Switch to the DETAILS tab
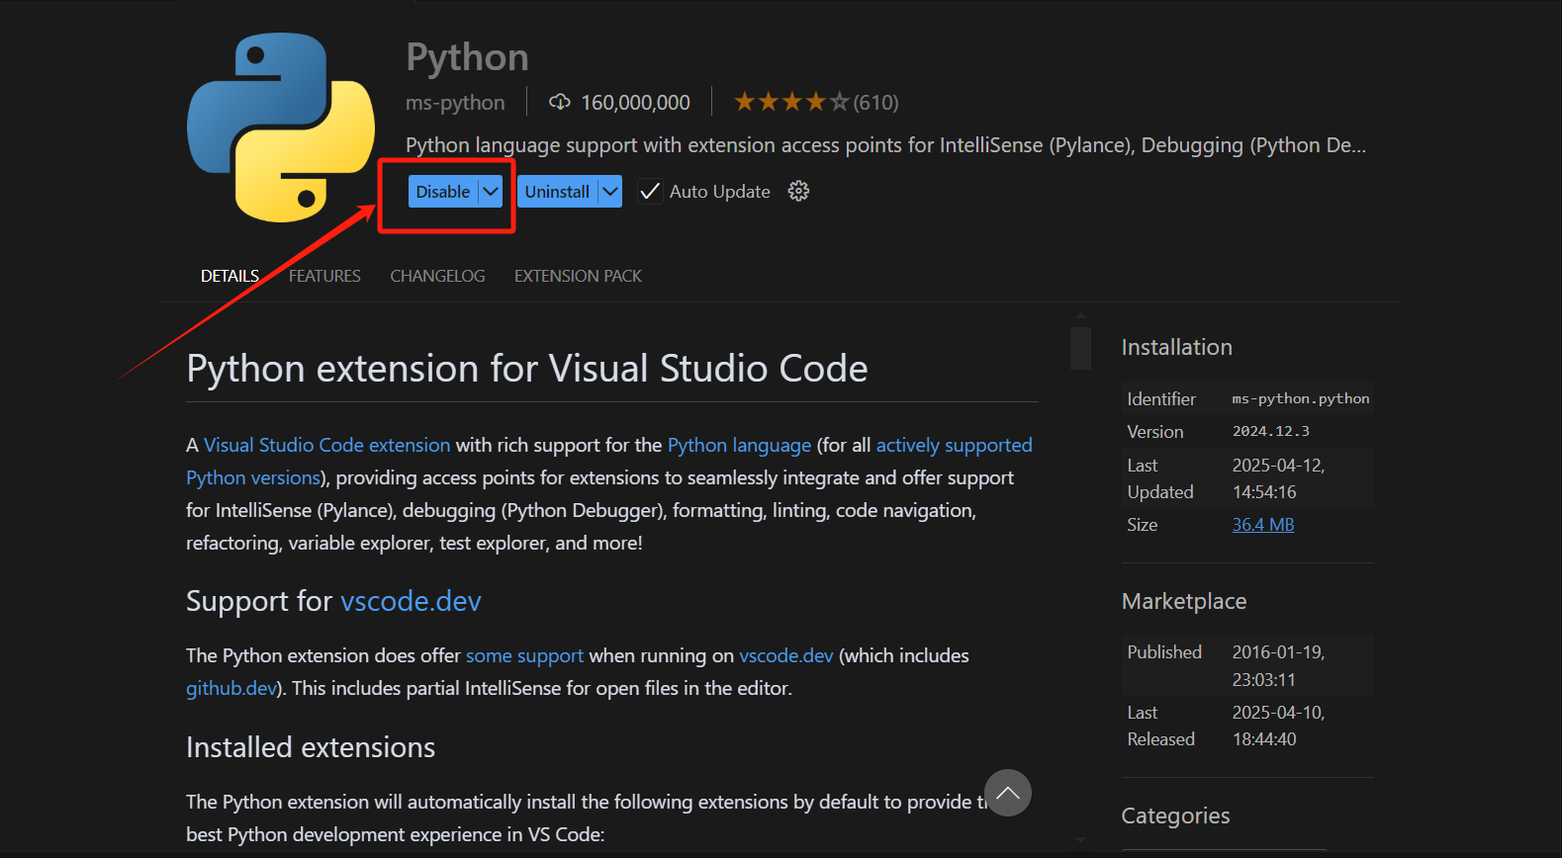The width and height of the screenshot is (1562, 858). coord(230,276)
